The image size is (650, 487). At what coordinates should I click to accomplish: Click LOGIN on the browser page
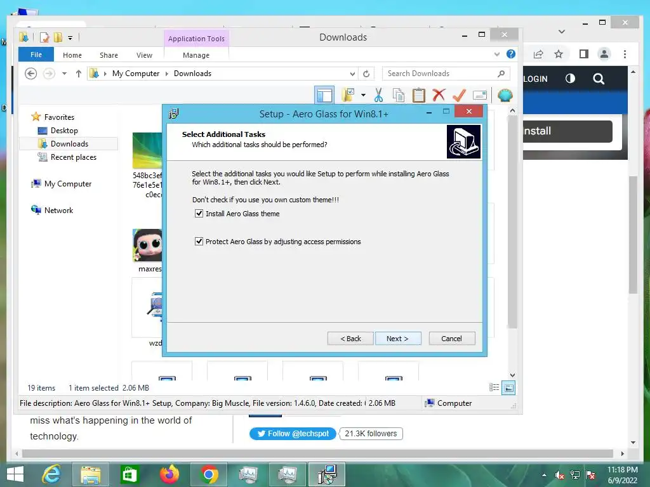coord(535,79)
